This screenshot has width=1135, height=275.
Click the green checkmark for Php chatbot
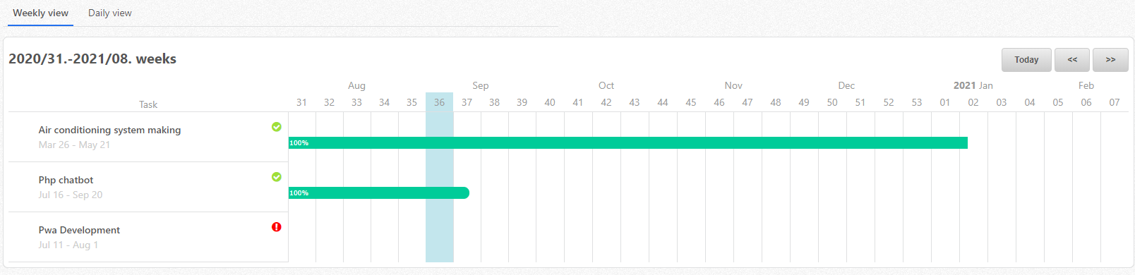tap(277, 177)
